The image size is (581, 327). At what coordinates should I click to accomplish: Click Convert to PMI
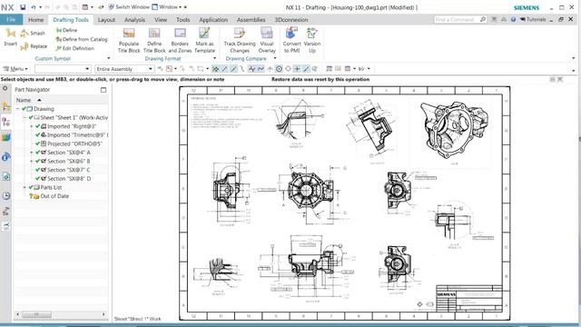(291, 40)
